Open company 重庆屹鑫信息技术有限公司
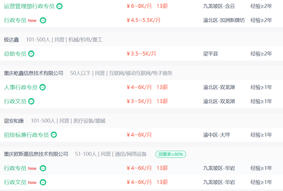283x191 pixels. tap(34, 73)
